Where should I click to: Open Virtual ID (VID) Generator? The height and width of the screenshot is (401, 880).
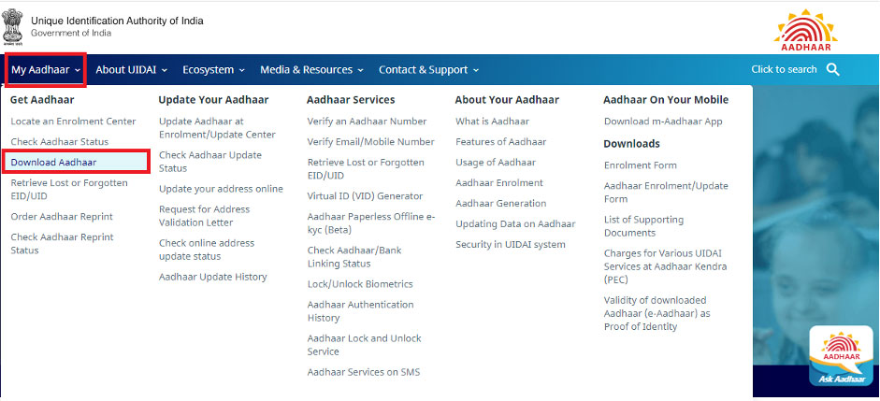[x=365, y=195]
